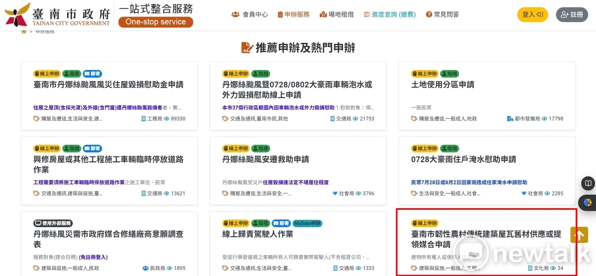Click the home icon in breadcrumb
Image resolution: width=596 pixels, height=276 pixels.
coord(23,32)
